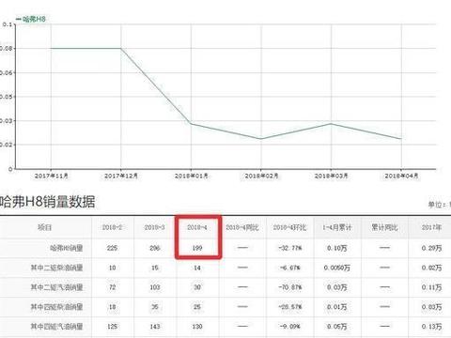Click the chart data point for 2018年03月
The image size is (451, 338).
tap(332, 124)
